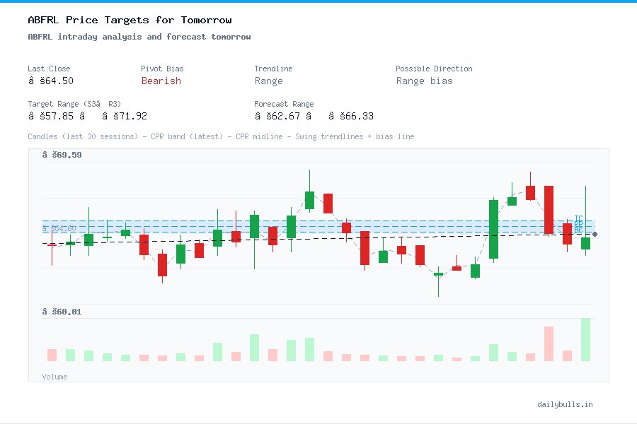Select the red 'Bearish' bias value

pyautogui.click(x=161, y=81)
